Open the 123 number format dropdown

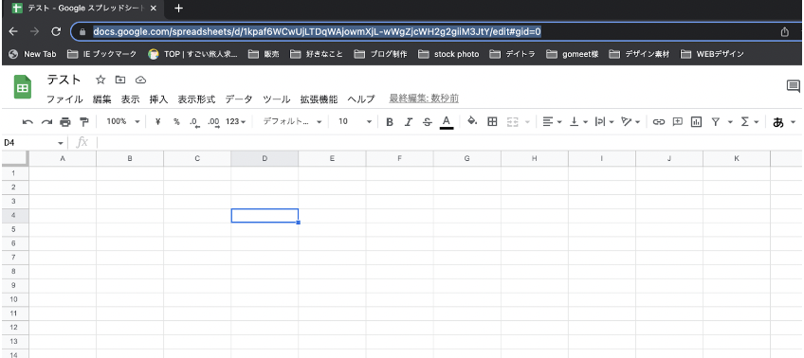[x=236, y=122]
